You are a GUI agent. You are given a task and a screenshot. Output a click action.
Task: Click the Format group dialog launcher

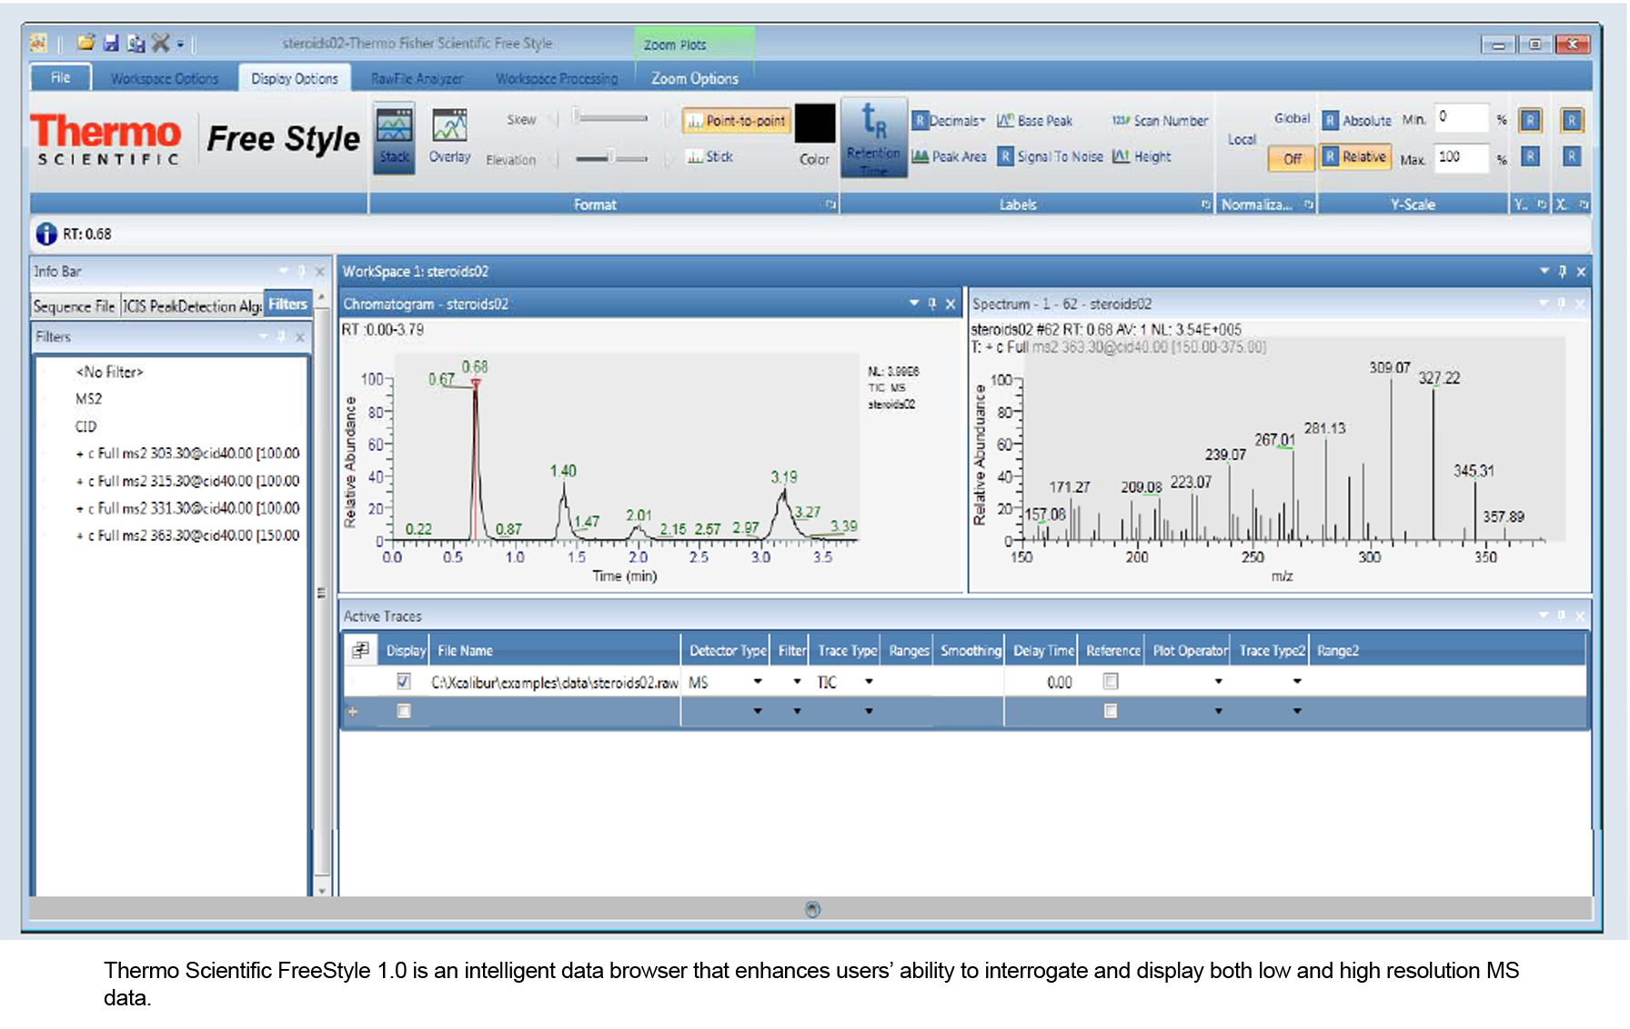pyautogui.click(x=830, y=205)
